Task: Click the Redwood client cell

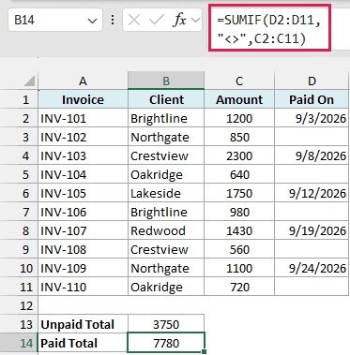Action: tap(166, 230)
